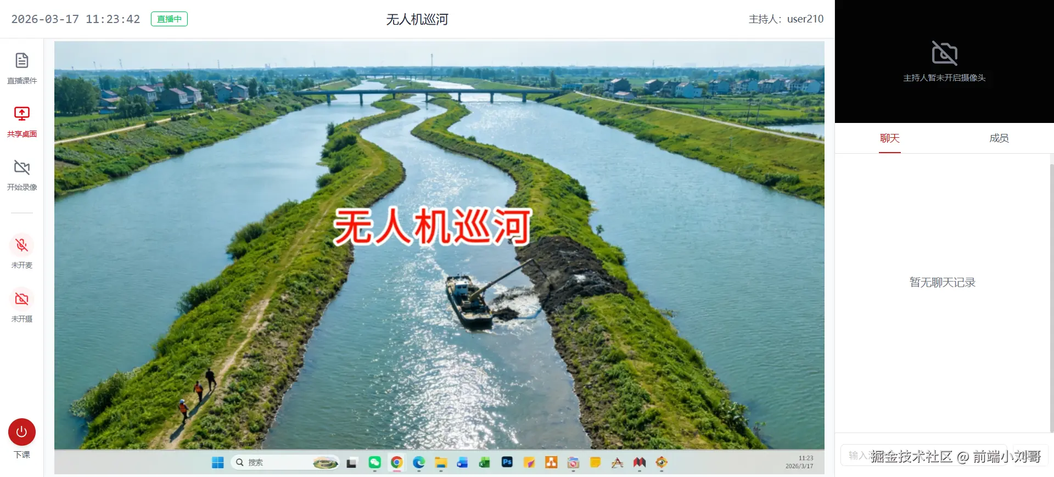This screenshot has width=1054, height=477.
Task: Click the camera-off icon in host video panel
Action: coord(944,53)
